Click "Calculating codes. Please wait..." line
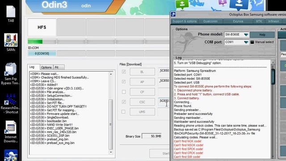286x161 pixels. click(x=196, y=137)
